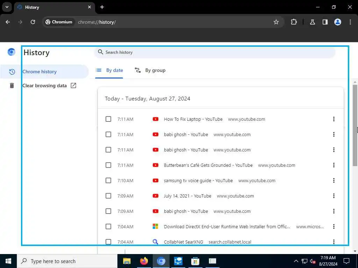The image size is (358, 268).
Task: Check the first 7:11 AM babi ghosh entry
Action: click(x=108, y=134)
